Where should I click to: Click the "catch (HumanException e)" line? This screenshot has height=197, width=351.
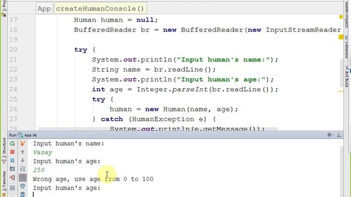click(x=154, y=119)
